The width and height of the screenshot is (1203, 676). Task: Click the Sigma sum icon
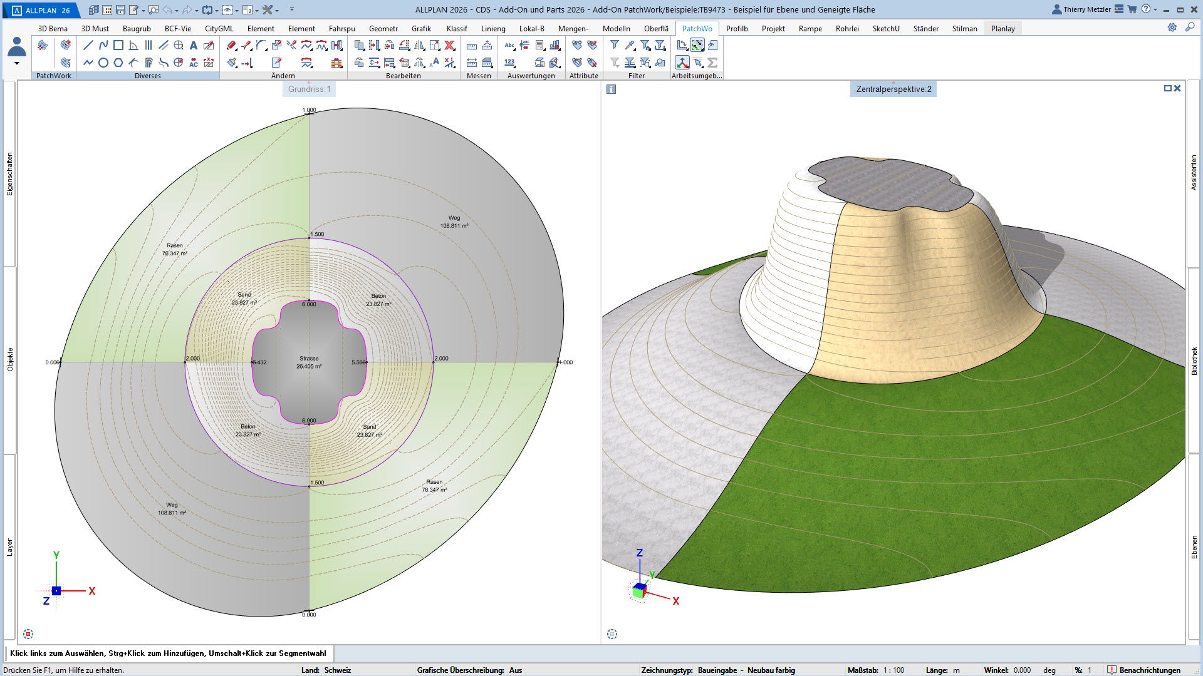coord(712,63)
